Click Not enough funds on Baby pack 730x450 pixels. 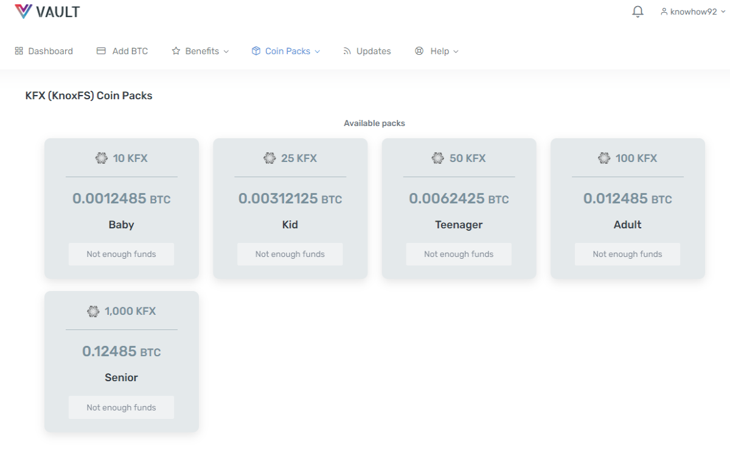pyautogui.click(x=121, y=254)
